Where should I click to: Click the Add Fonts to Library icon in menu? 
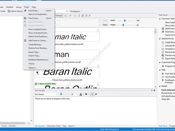pos(25,40)
